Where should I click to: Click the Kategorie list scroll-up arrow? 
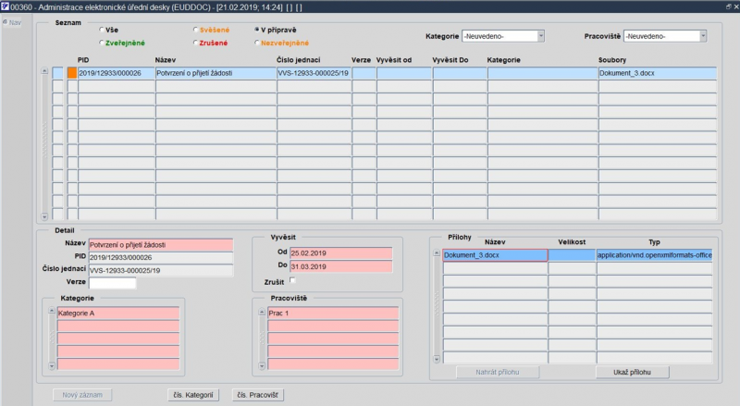(x=52, y=311)
